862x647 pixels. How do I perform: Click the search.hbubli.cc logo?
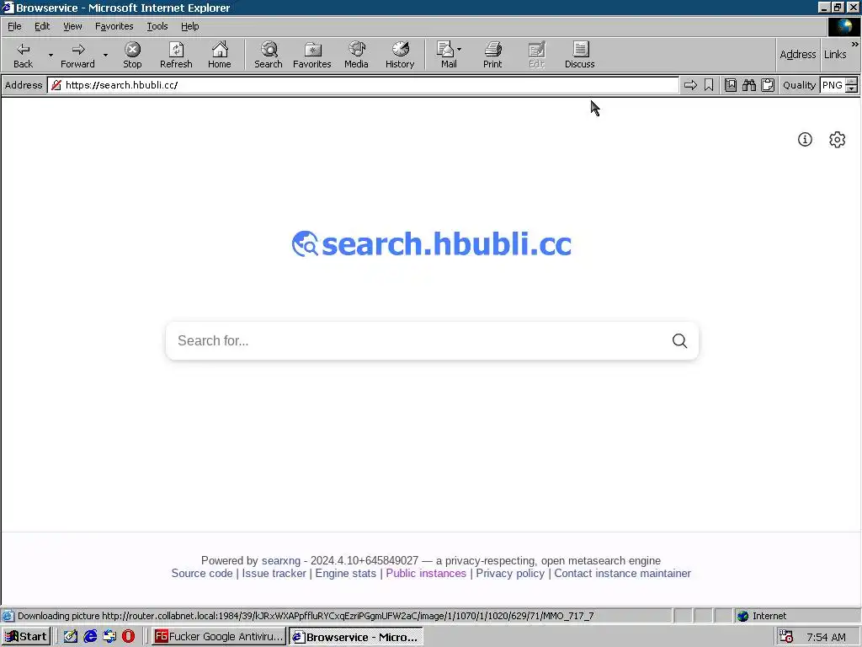[432, 243]
